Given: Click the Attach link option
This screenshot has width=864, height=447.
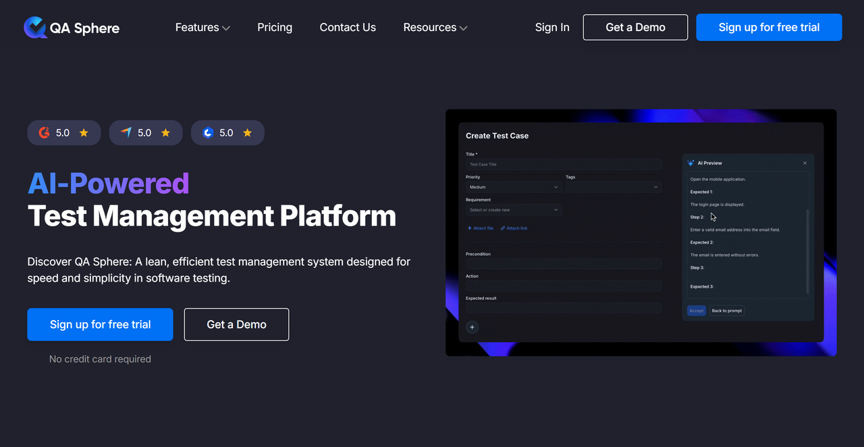Looking at the screenshot, I should pyautogui.click(x=514, y=228).
